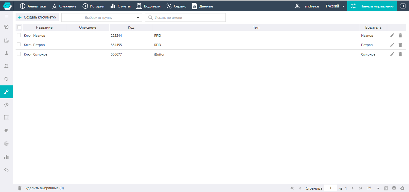The height and width of the screenshot is (192, 409).
Task: Go to last page double-right arrow
Action: [x=360, y=188]
